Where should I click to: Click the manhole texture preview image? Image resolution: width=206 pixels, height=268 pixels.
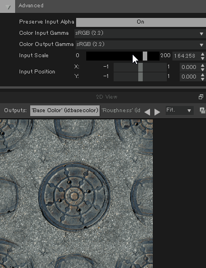tap(76, 193)
